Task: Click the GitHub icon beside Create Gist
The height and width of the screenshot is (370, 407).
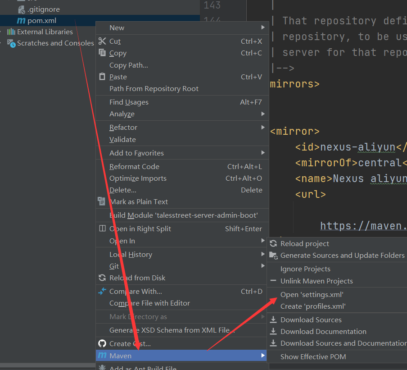Action: (102, 343)
